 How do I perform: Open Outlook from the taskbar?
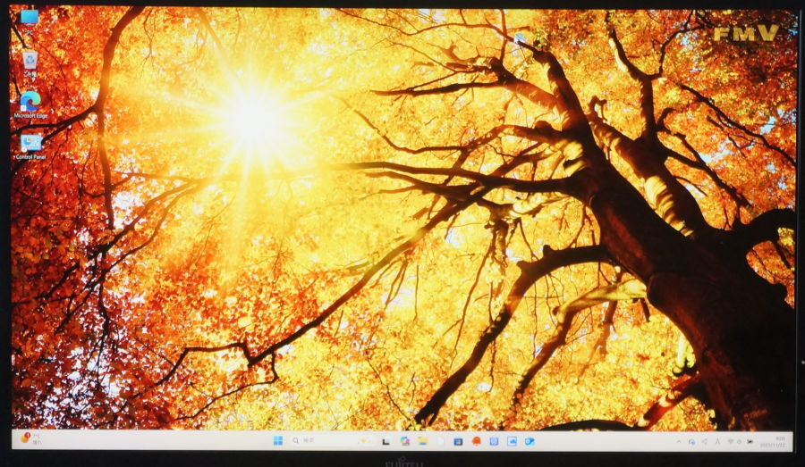(x=530, y=441)
